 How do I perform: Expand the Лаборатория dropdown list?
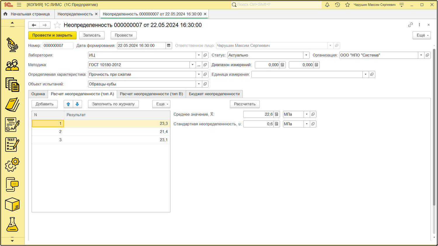(x=199, y=55)
